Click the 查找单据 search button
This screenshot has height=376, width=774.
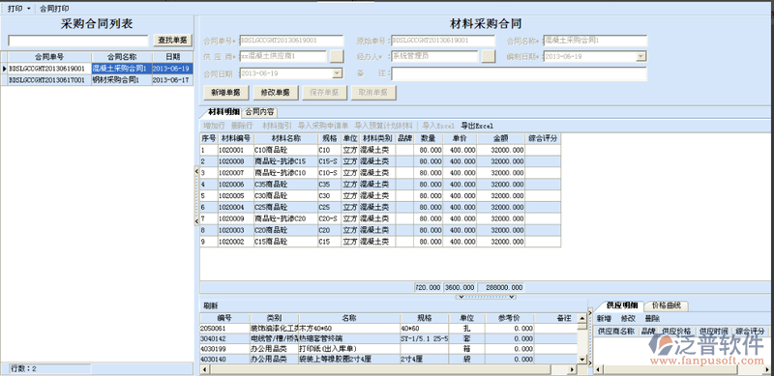click(172, 41)
